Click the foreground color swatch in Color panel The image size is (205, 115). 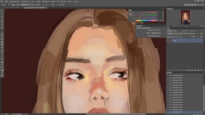pyautogui.click(x=129, y=13)
